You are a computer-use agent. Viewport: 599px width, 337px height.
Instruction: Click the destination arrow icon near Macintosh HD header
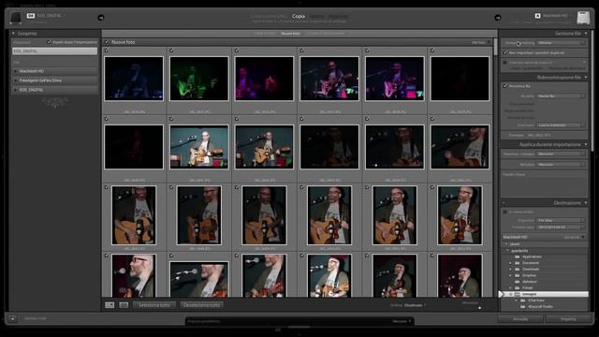point(498,18)
